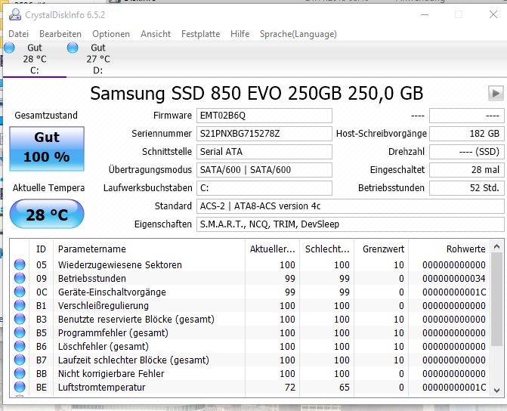Click status orb for Benutzte reservierte Blöcke row
This screenshot has height=411, width=507.
20,319
